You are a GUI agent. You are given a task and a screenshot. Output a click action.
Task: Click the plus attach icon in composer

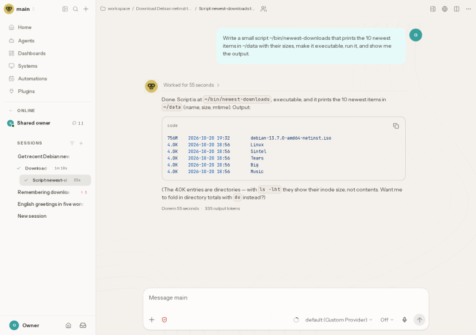(152, 320)
